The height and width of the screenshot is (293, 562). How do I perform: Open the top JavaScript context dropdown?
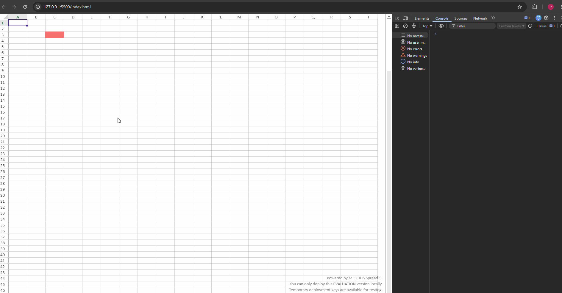(x=427, y=26)
